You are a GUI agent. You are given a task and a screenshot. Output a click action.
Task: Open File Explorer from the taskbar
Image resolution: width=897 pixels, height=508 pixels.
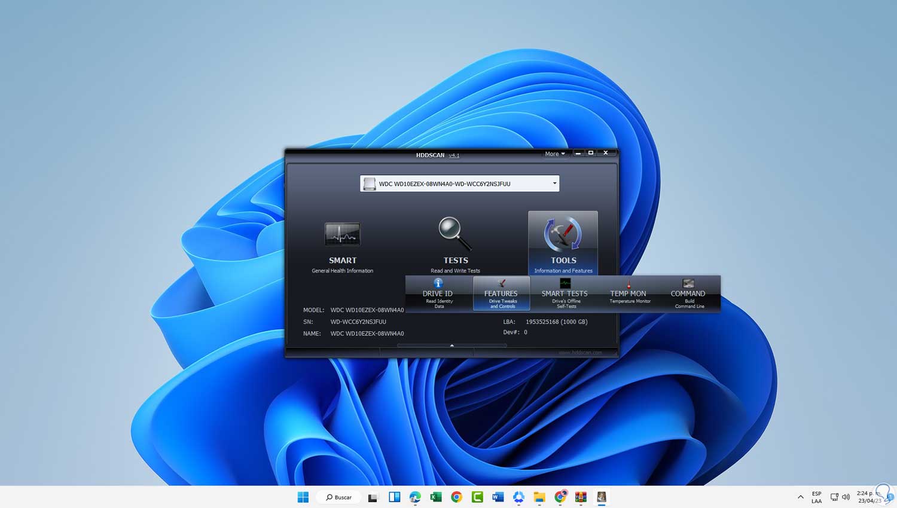pyautogui.click(x=539, y=497)
